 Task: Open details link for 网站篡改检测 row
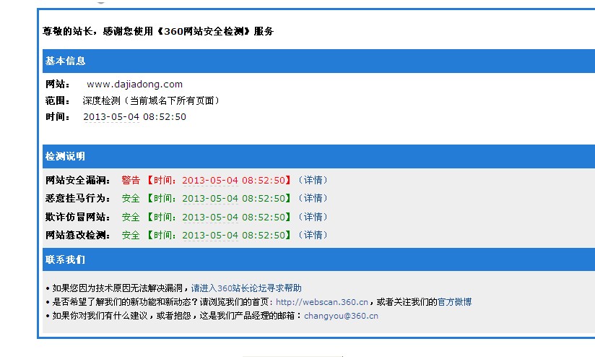click(314, 235)
